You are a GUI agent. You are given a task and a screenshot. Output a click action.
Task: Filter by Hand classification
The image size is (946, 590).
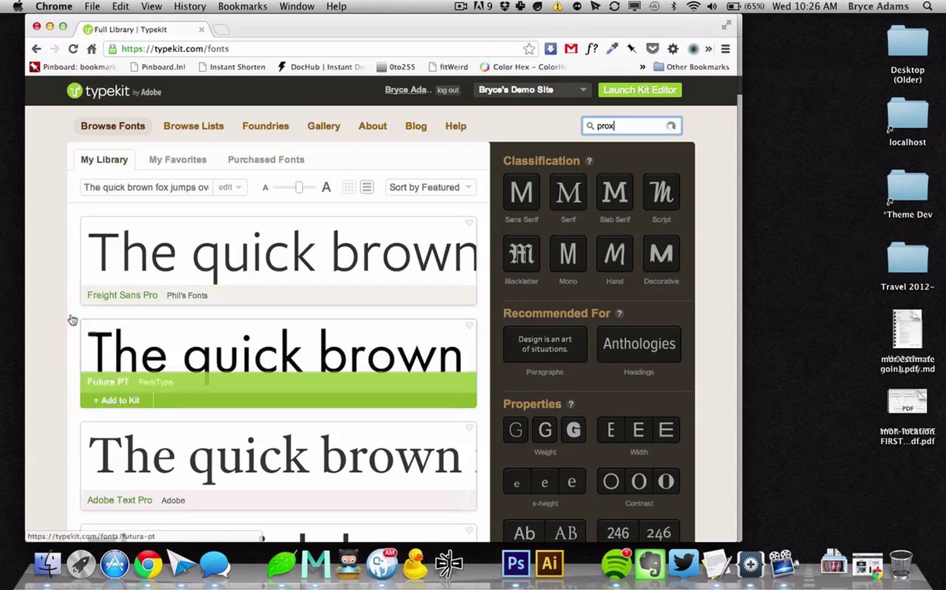coord(615,254)
